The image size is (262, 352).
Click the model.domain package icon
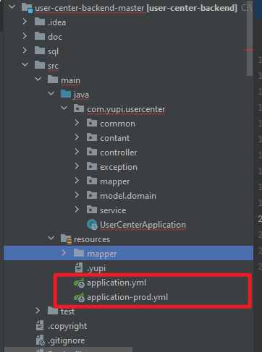(x=92, y=195)
